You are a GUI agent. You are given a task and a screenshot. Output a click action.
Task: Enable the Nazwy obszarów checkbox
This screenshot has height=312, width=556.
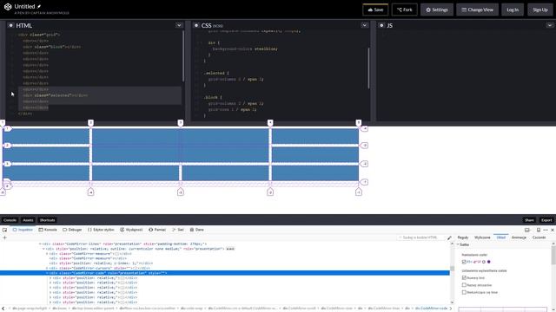464,285
